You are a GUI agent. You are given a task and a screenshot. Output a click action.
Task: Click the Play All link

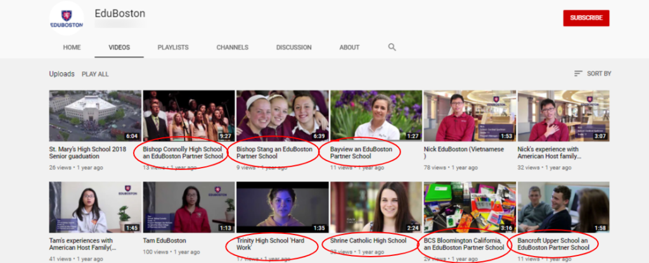pos(95,75)
